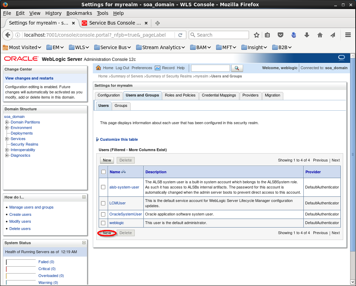The width and height of the screenshot is (356, 286).
Task: Click the Firefox home toolbar icon
Action: (x=320, y=35)
